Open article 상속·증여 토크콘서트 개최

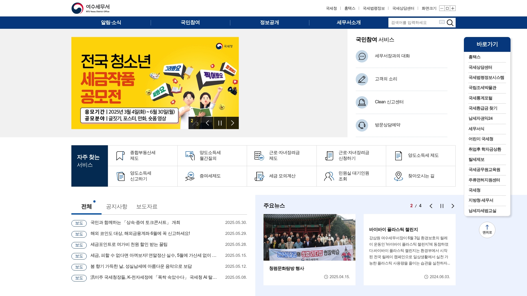click(135, 223)
